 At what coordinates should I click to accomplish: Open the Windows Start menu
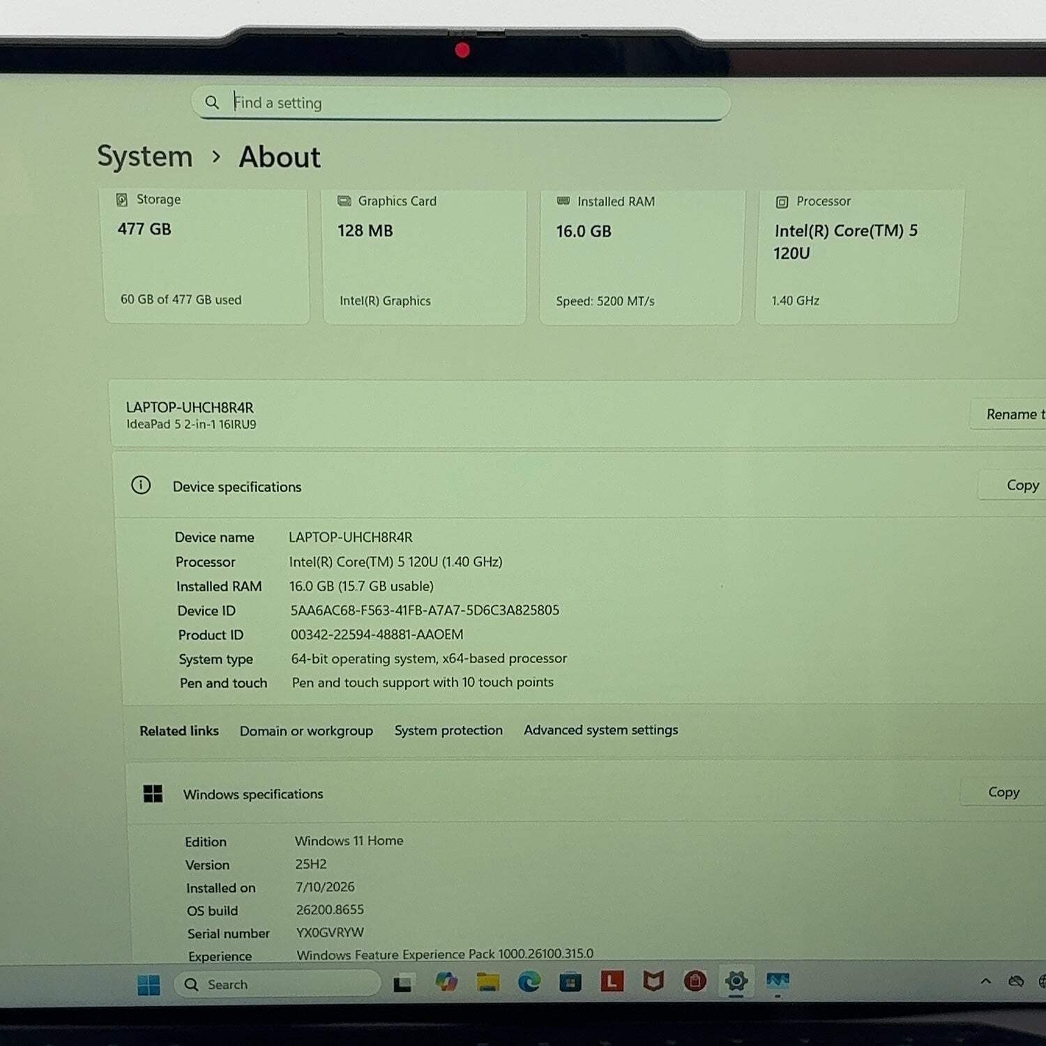click(149, 985)
